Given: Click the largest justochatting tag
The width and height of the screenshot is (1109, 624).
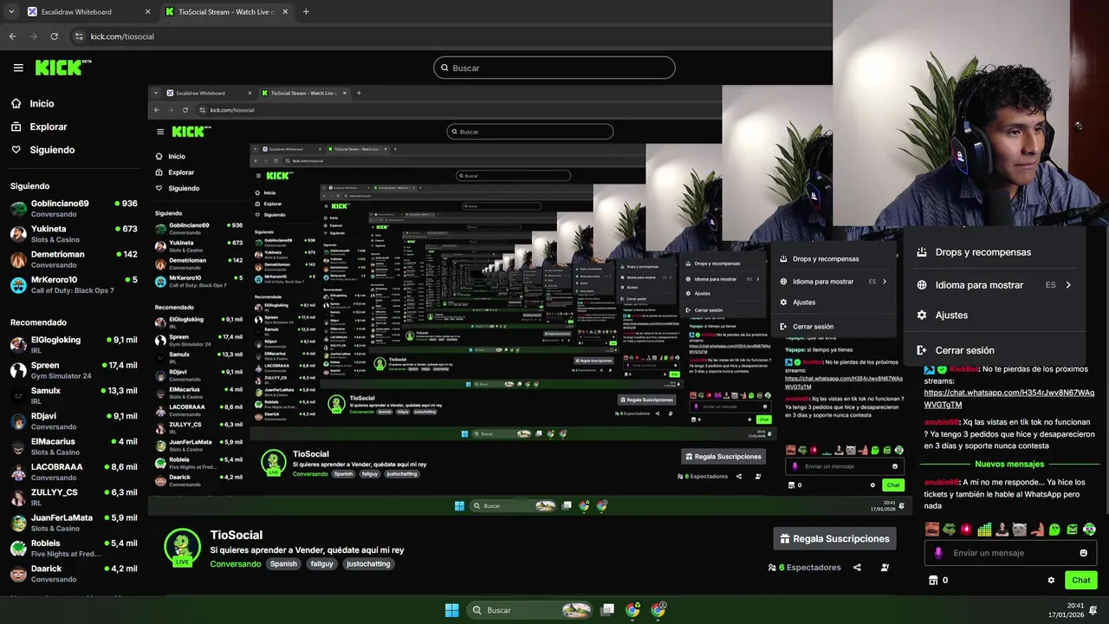Looking at the screenshot, I should coord(368,564).
